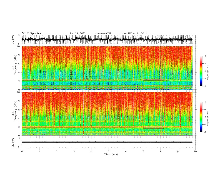
Task: Click the 'VLF Spectra' title text
Action: click(x=31, y=33)
